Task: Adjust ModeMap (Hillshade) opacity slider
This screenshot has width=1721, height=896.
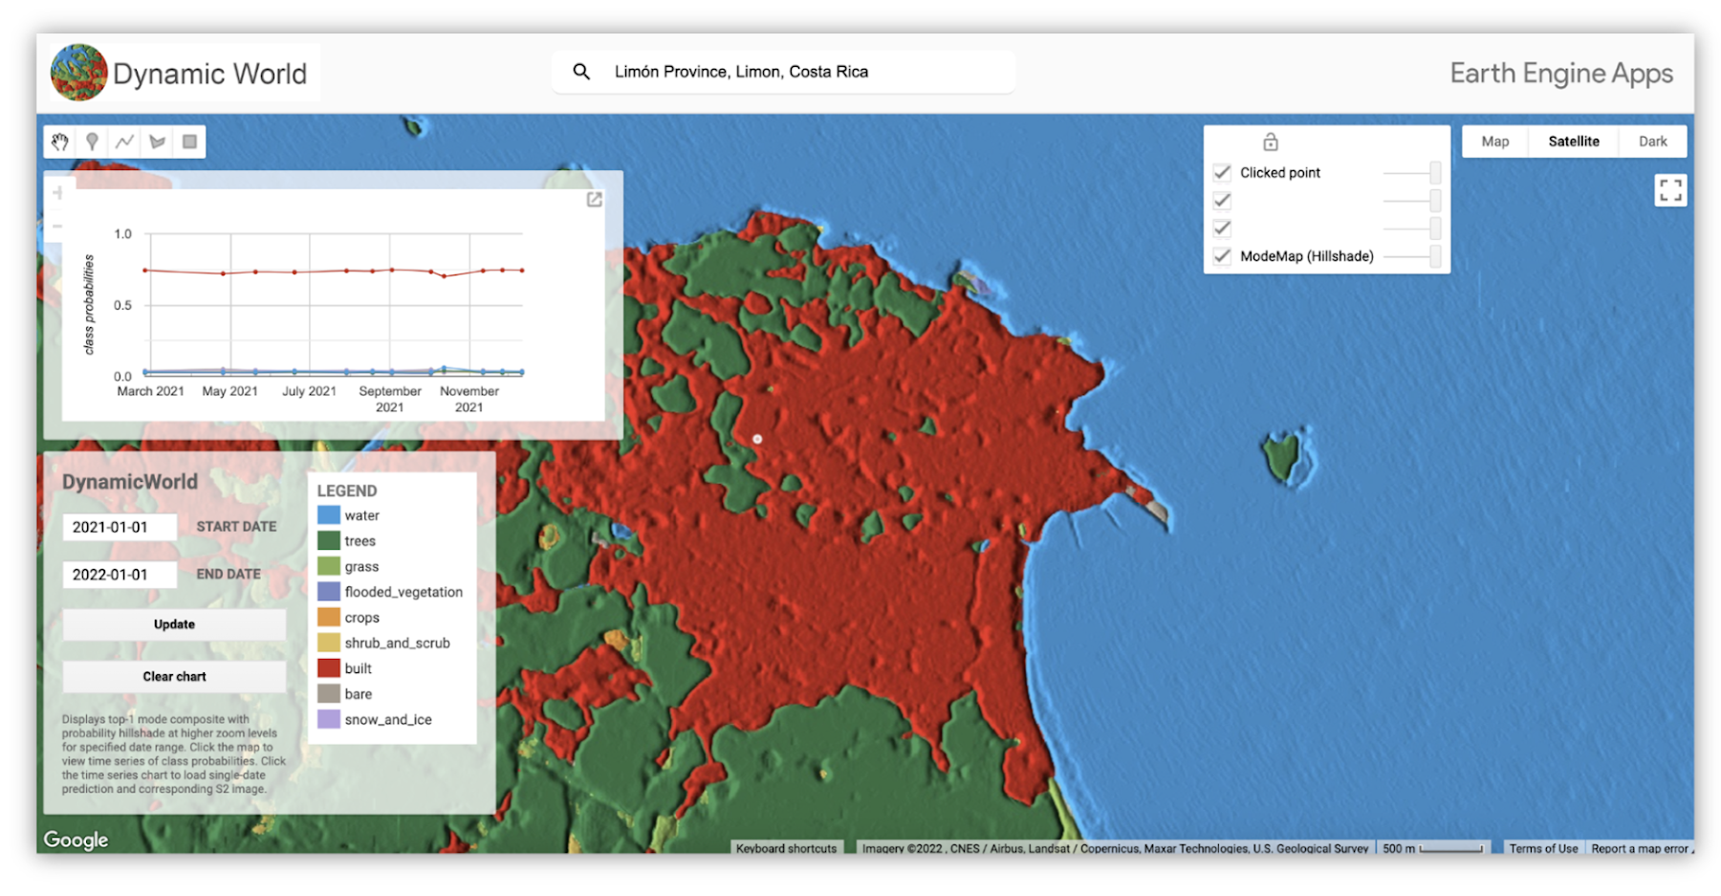Action: click(x=1412, y=255)
